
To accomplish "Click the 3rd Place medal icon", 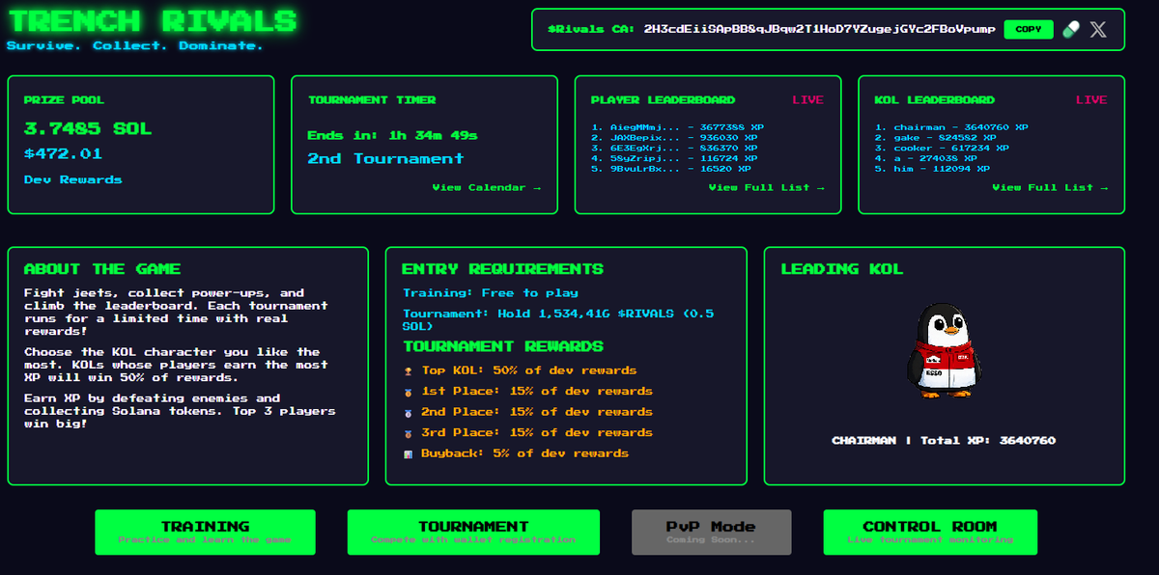I will pos(410,433).
